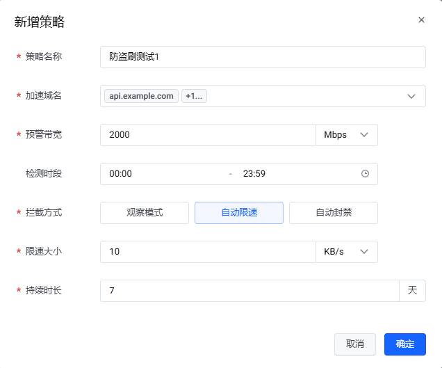Click the api.example.com domain tag
The height and width of the screenshot is (368, 442).
click(x=141, y=96)
